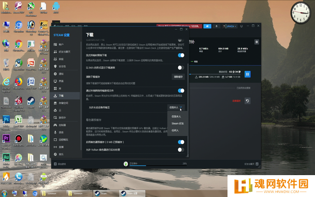Click the question mark help icon in Steam
Viewport: 315px width, 197px height.
pos(224,26)
